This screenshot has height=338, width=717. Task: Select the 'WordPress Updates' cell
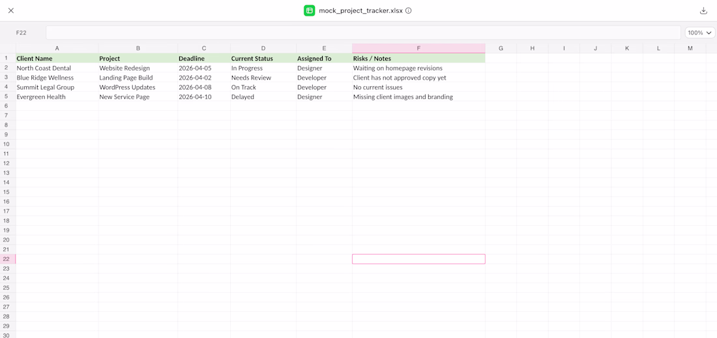click(x=138, y=87)
